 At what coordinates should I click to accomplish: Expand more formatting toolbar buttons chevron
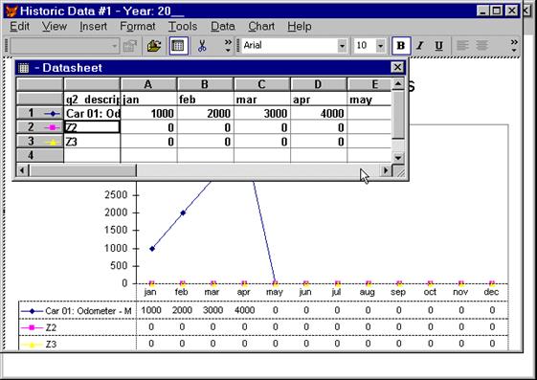[x=514, y=46]
